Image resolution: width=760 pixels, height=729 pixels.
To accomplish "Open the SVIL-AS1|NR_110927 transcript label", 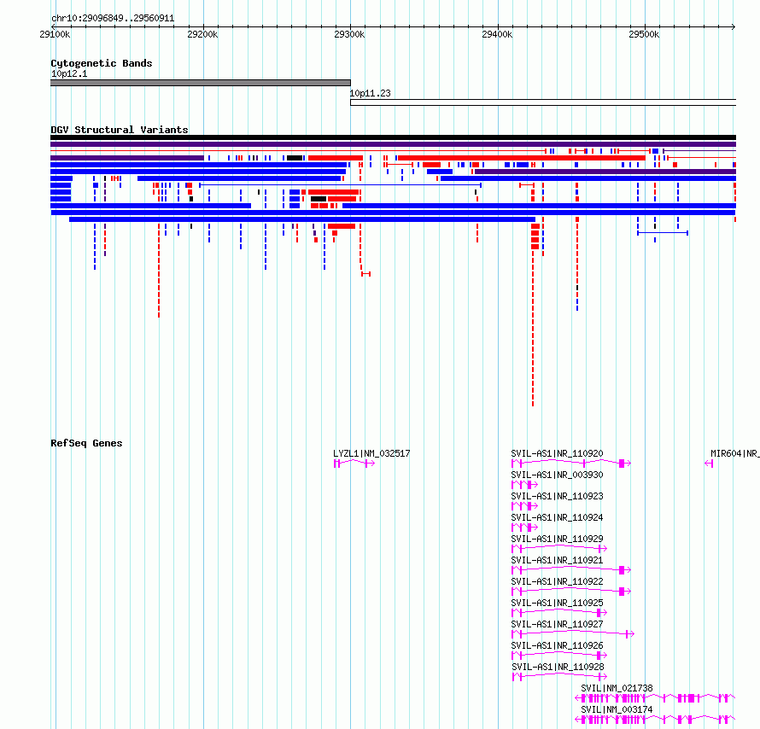I will point(557,624).
